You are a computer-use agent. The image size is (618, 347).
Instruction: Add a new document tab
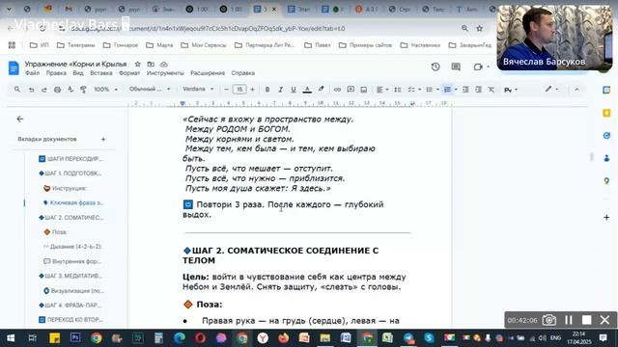coord(103,139)
